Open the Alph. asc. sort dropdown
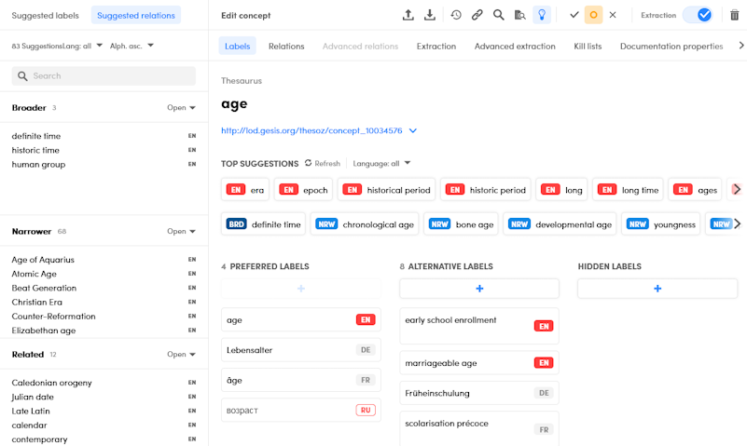The image size is (747, 446). click(131, 46)
